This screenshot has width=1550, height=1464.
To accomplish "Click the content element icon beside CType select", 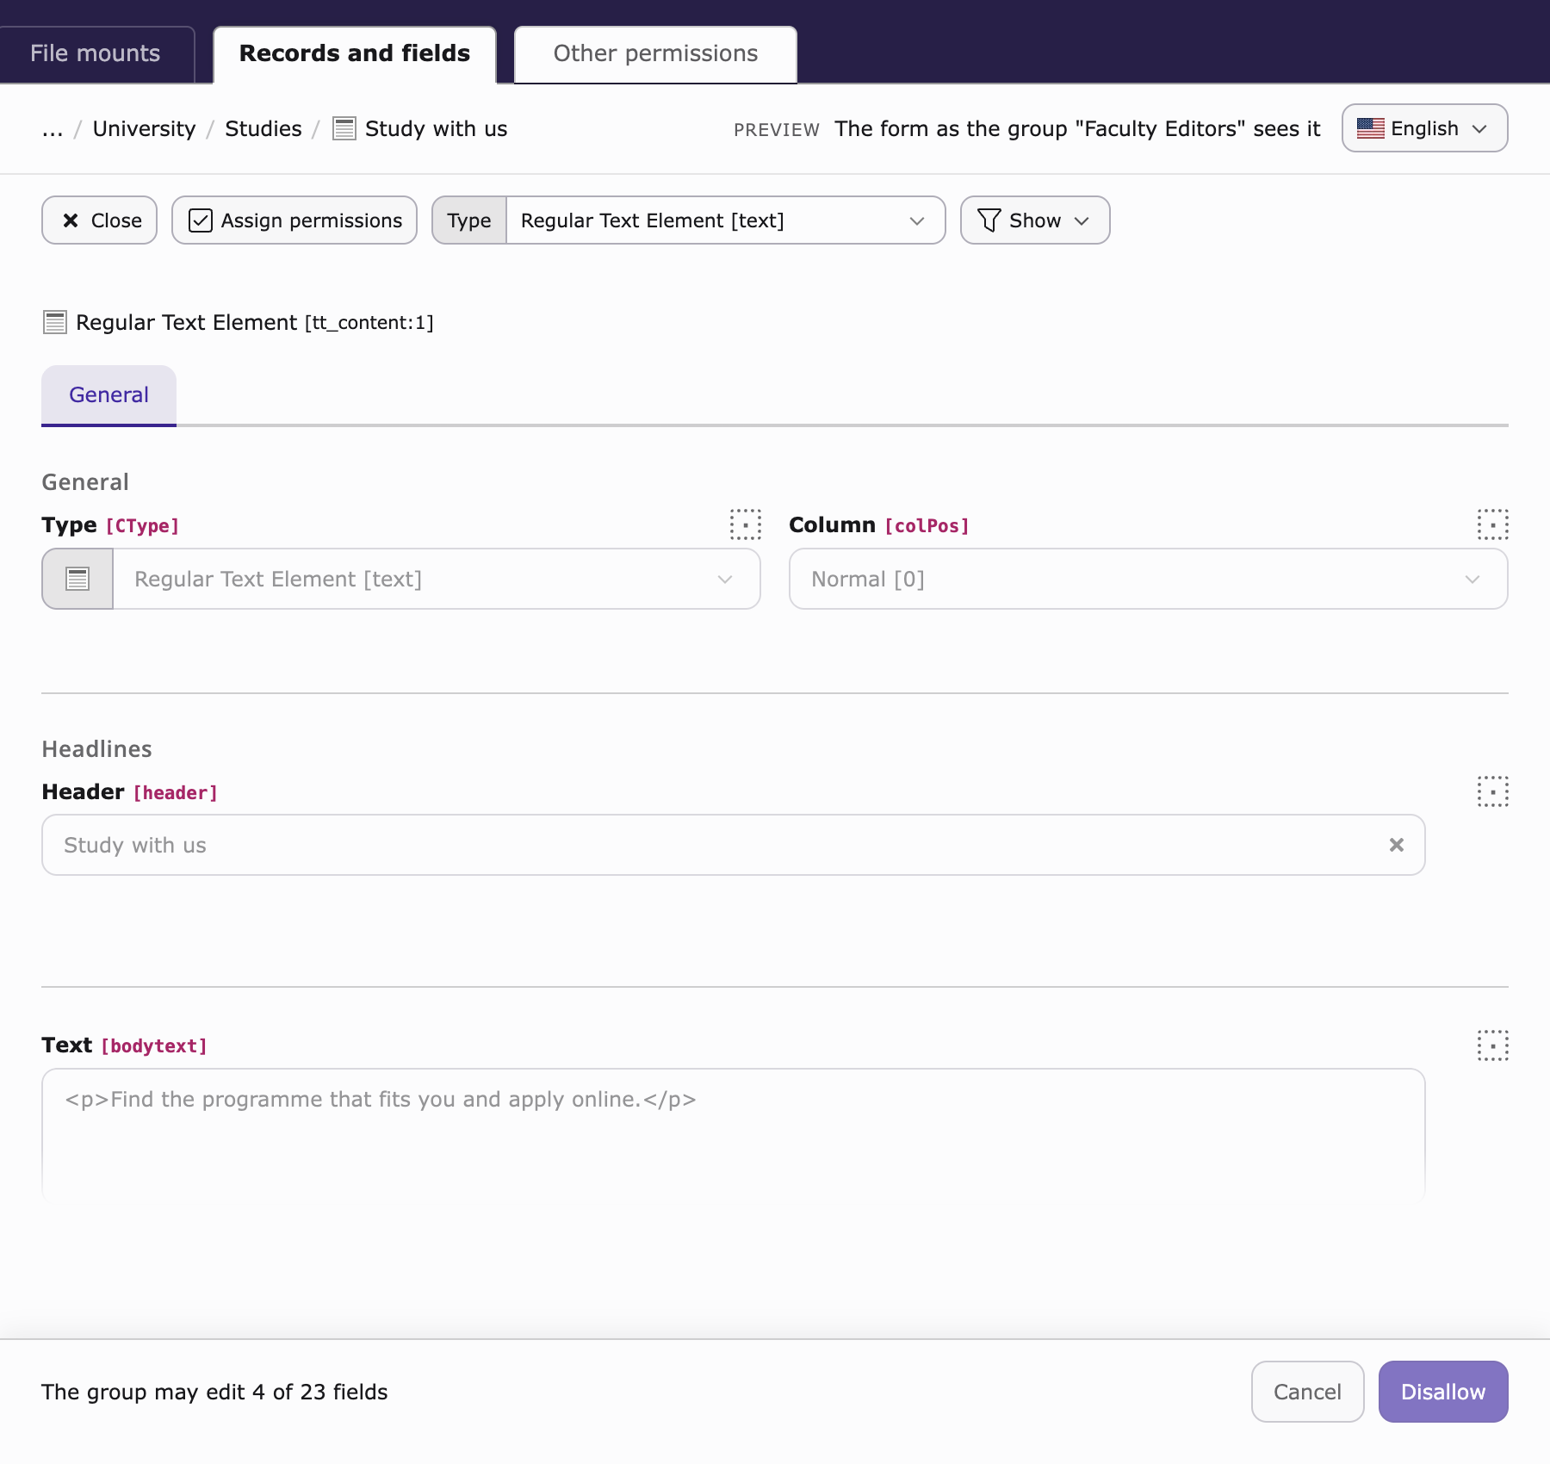I will 77,579.
